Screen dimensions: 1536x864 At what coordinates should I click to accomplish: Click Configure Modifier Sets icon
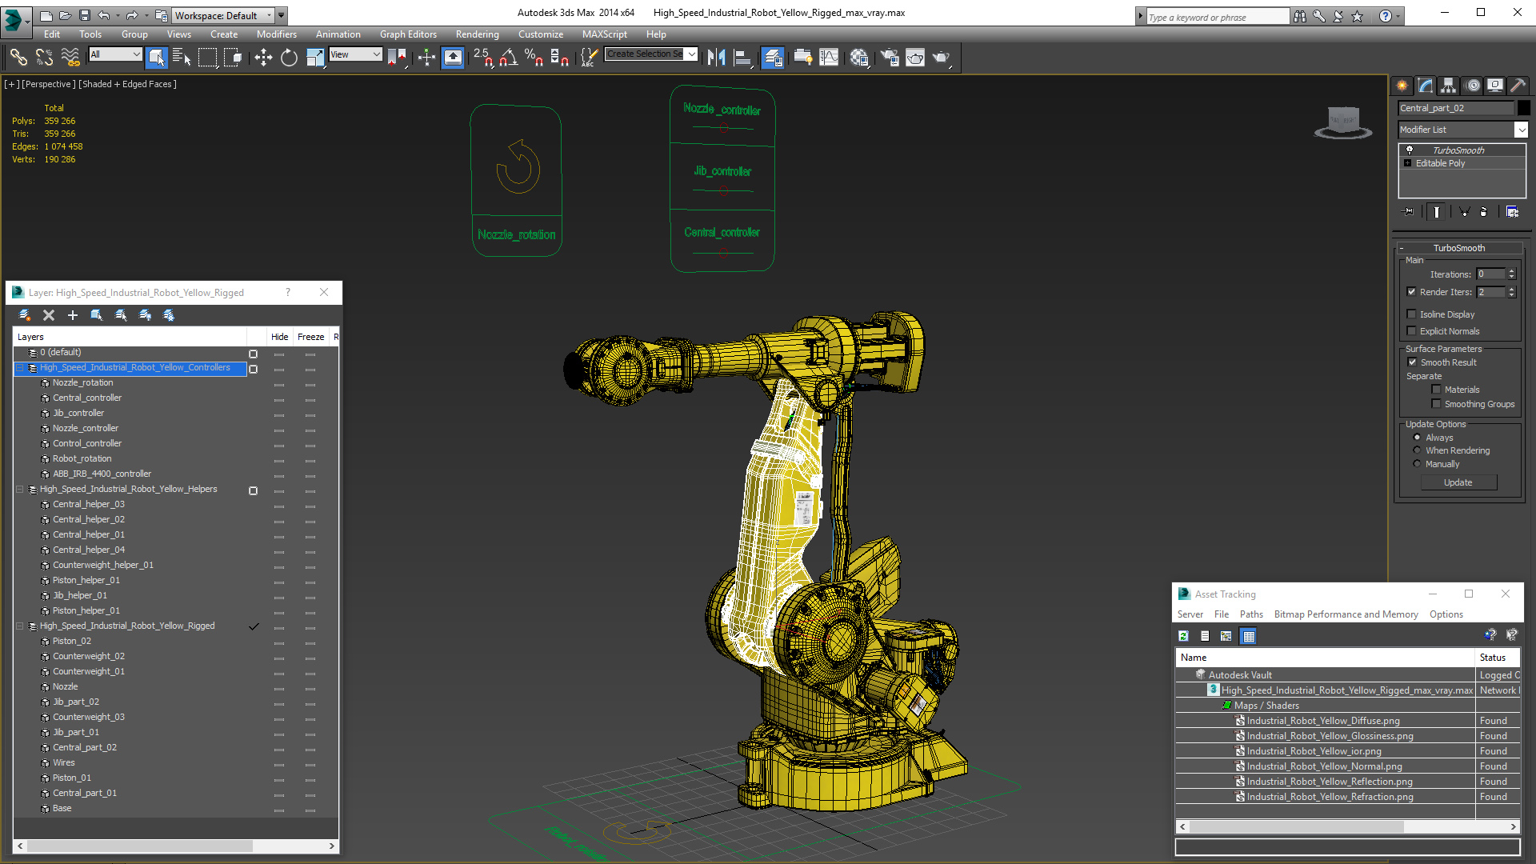click(x=1512, y=212)
